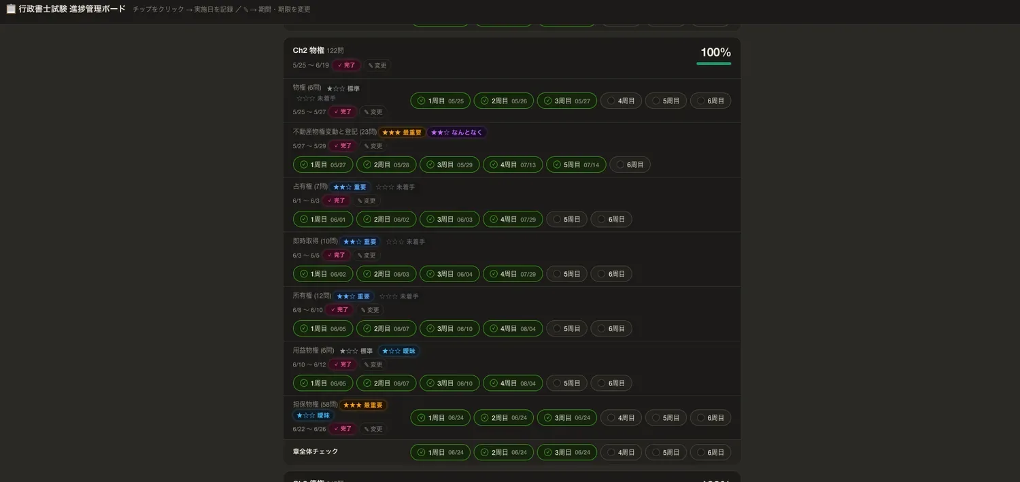Click the 6/22 〜 6/26 date range text
The height and width of the screenshot is (482, 1020).
pos(309,429)
